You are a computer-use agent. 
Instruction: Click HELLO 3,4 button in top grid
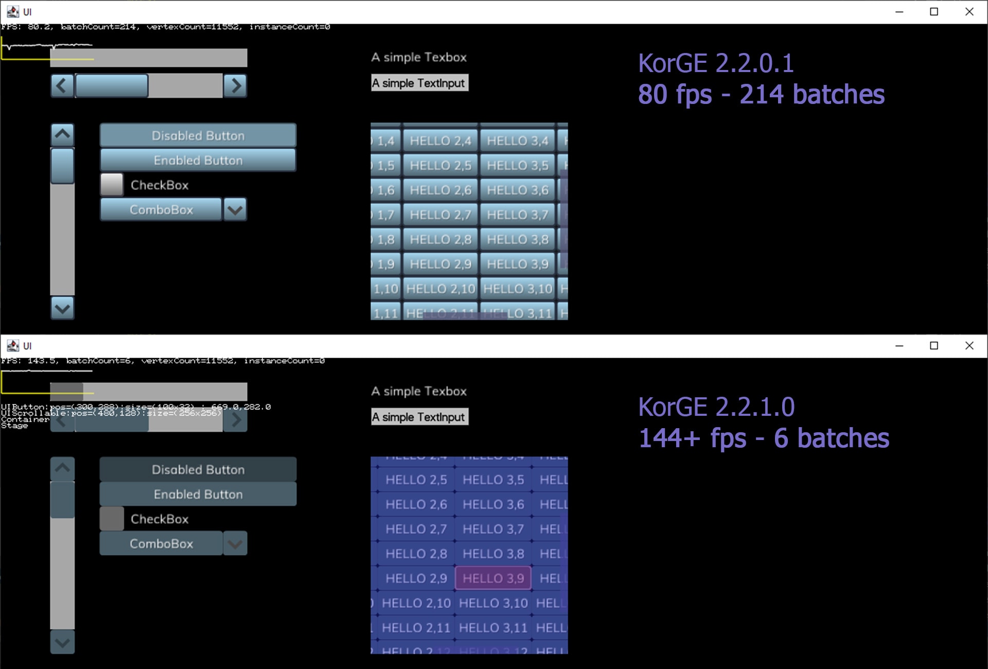pos(518,140)
